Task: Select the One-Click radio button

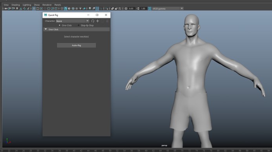Action: [x=60, y=25]
